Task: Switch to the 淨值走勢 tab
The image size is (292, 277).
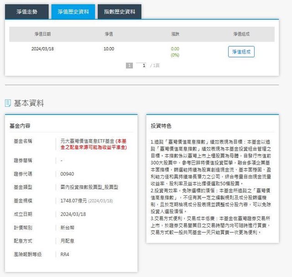Action: (x=26, y=12)
